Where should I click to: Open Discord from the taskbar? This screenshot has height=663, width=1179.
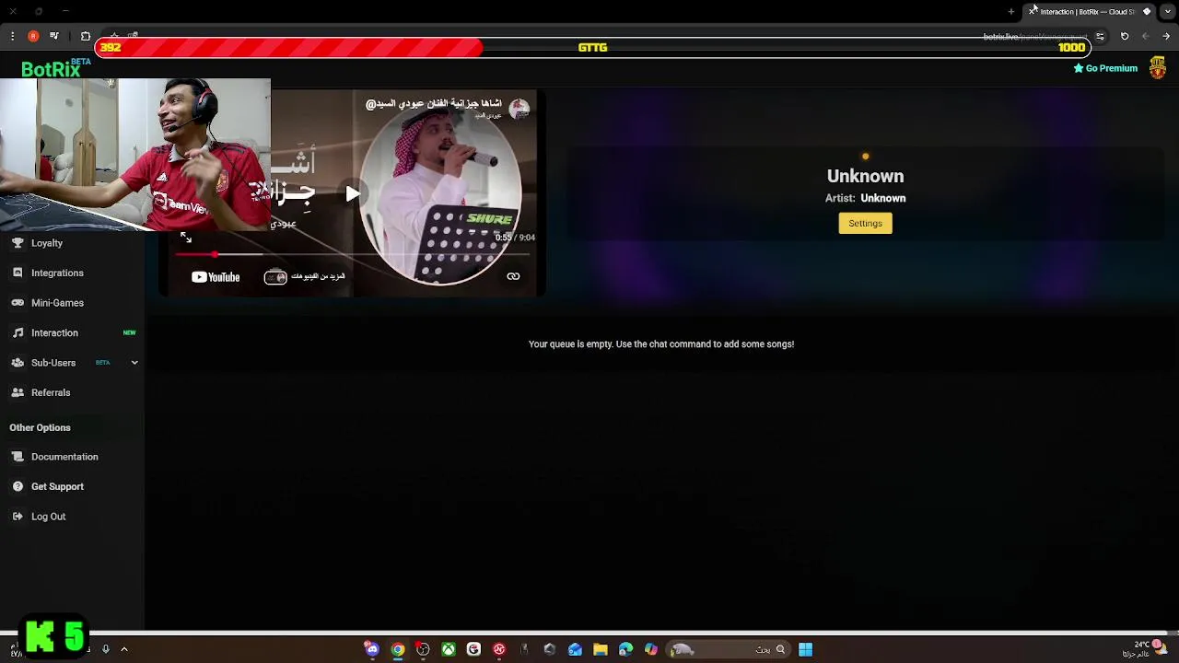click(372, 649)
